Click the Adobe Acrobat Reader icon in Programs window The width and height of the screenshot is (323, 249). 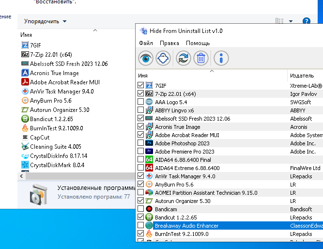pyautogui.click(x=25, y=82)
